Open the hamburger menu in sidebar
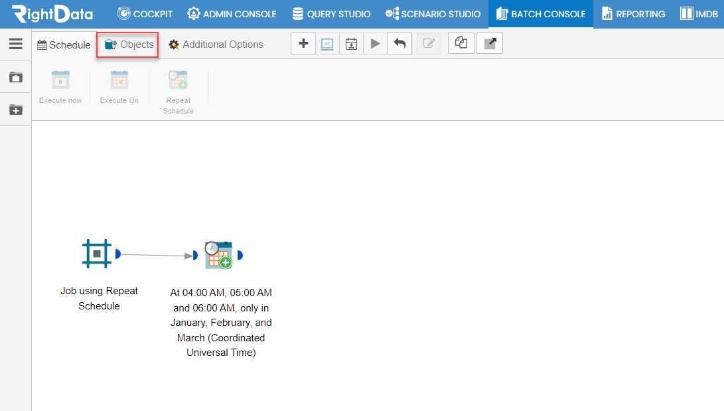 click(x=16, y=44)
